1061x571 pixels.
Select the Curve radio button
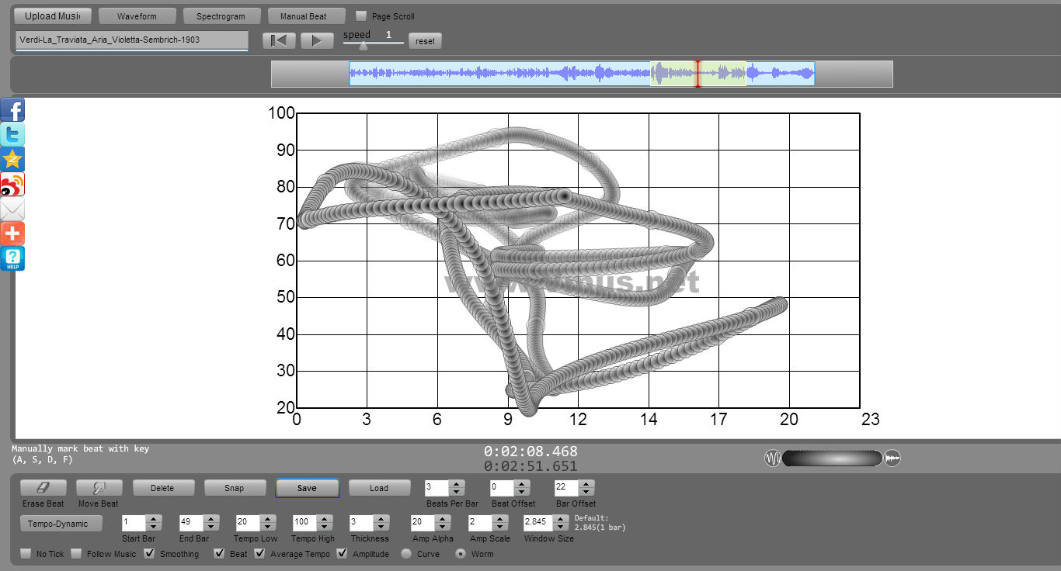pyautogui.click(x=406, y=554)
